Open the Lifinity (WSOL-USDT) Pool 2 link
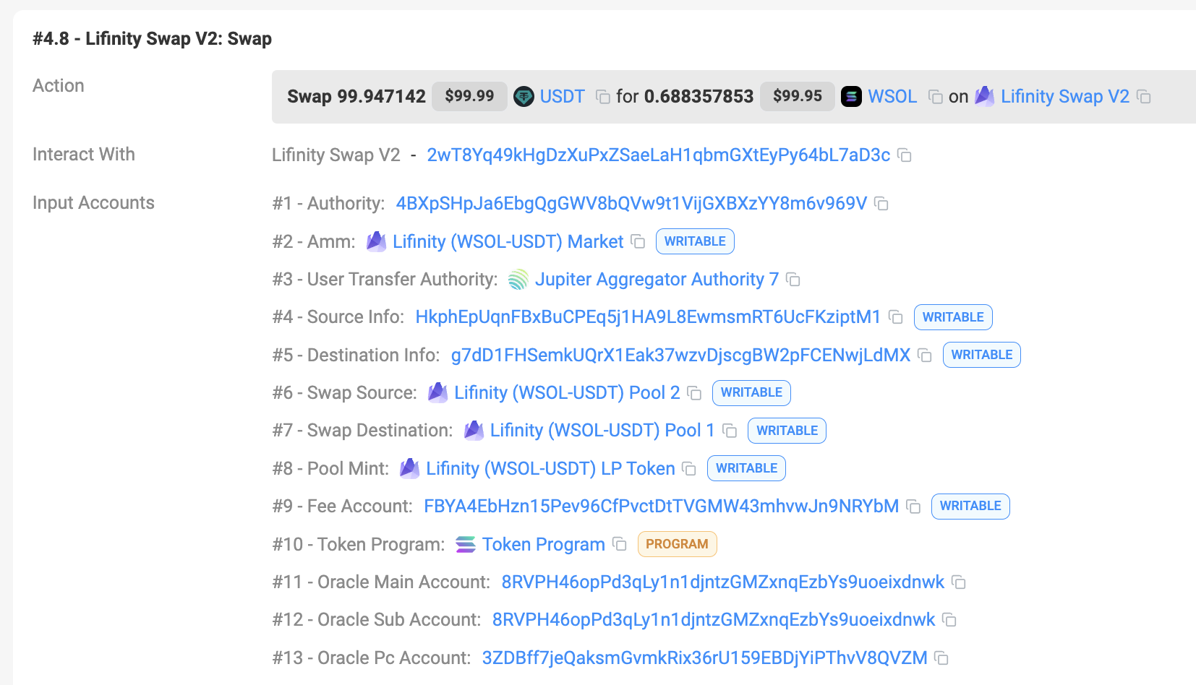Image resolution: width=1196 pixels, height=685 pixels. 566,392
